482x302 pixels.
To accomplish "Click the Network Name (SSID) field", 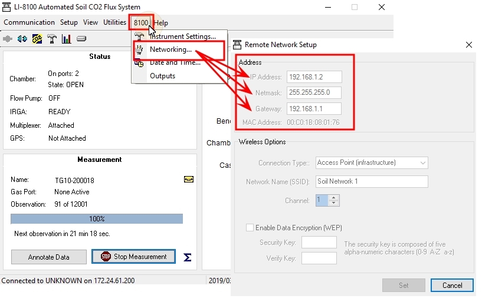I will click(x=372, y=181).
